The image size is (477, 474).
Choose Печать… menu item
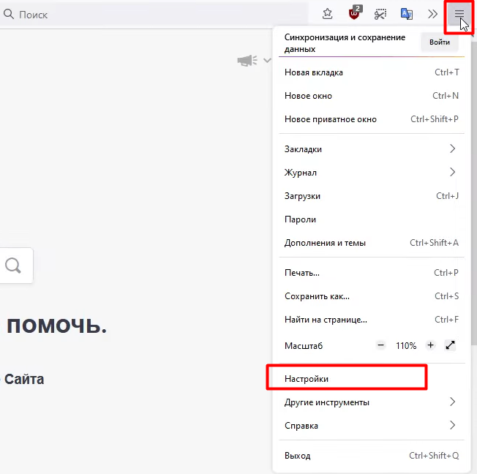[x=372, y=273]
